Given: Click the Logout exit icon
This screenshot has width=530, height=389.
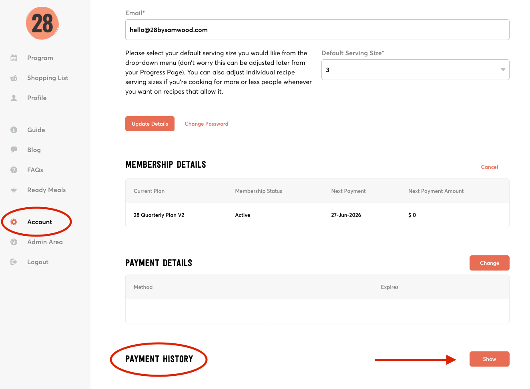Looking at the screenshot, I should 14,262.
